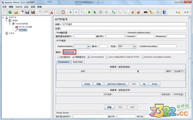The height and width of the screenshot is (120, 193).
Task: Enable Use multipart/form-data for POST
Action: 107,57
